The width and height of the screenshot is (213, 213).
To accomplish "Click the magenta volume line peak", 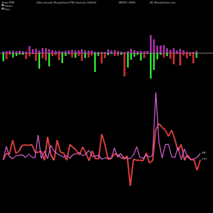I will click(156, 93).
